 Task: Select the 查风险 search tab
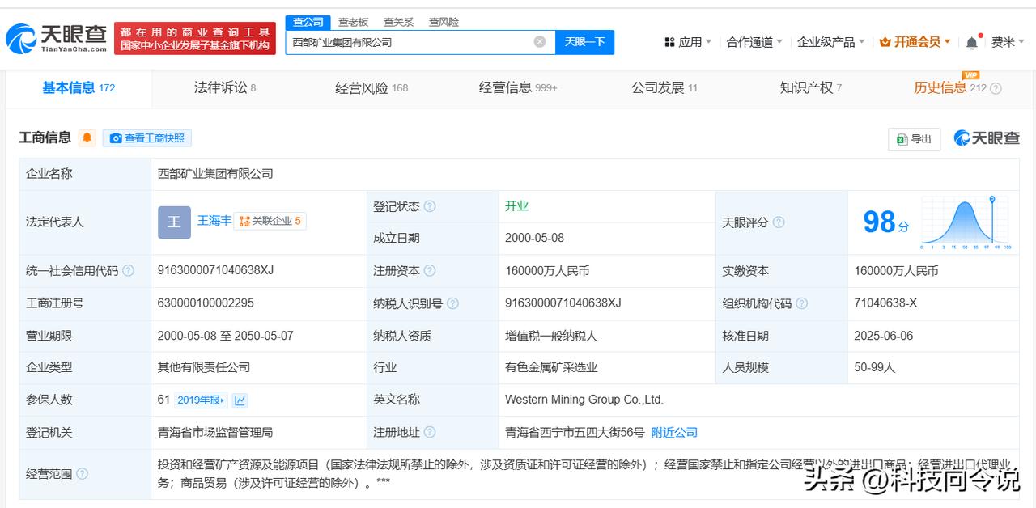click(x=444, y=22)
